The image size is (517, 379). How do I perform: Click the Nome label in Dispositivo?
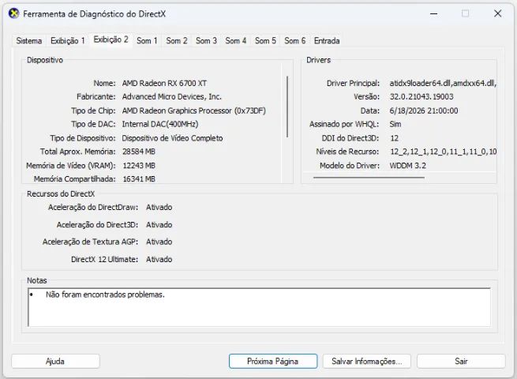[x=104, y=83]
